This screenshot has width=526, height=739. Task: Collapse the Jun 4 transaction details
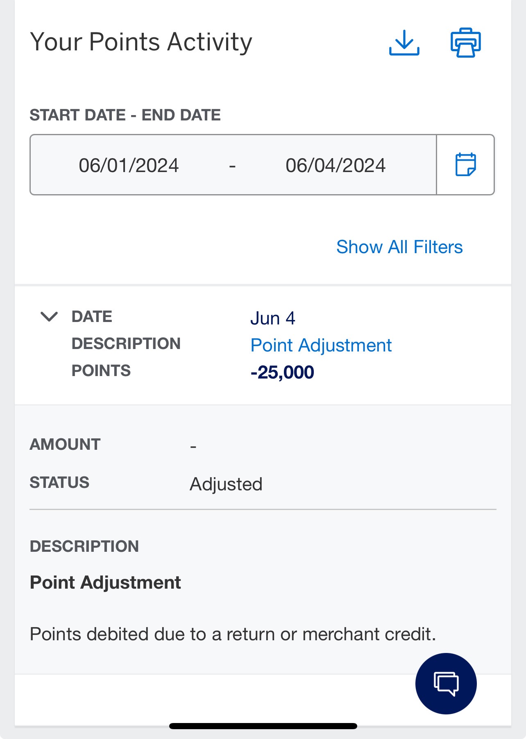(49, 317)
